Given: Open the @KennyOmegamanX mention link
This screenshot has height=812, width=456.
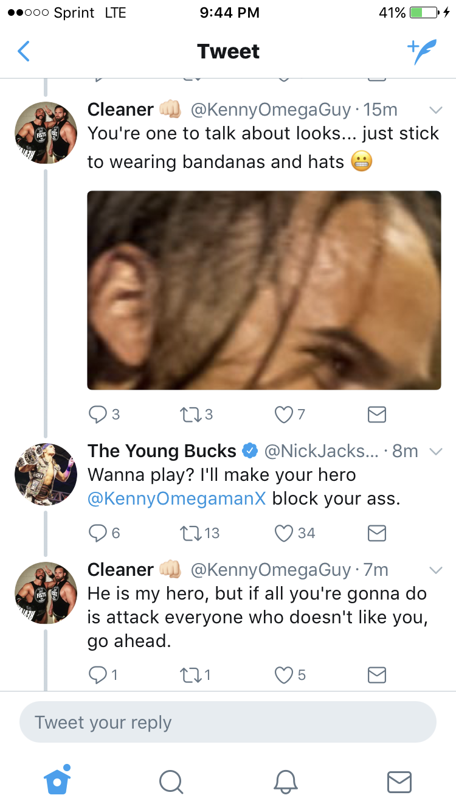Looking at the screenshot, I should (177, 499).
